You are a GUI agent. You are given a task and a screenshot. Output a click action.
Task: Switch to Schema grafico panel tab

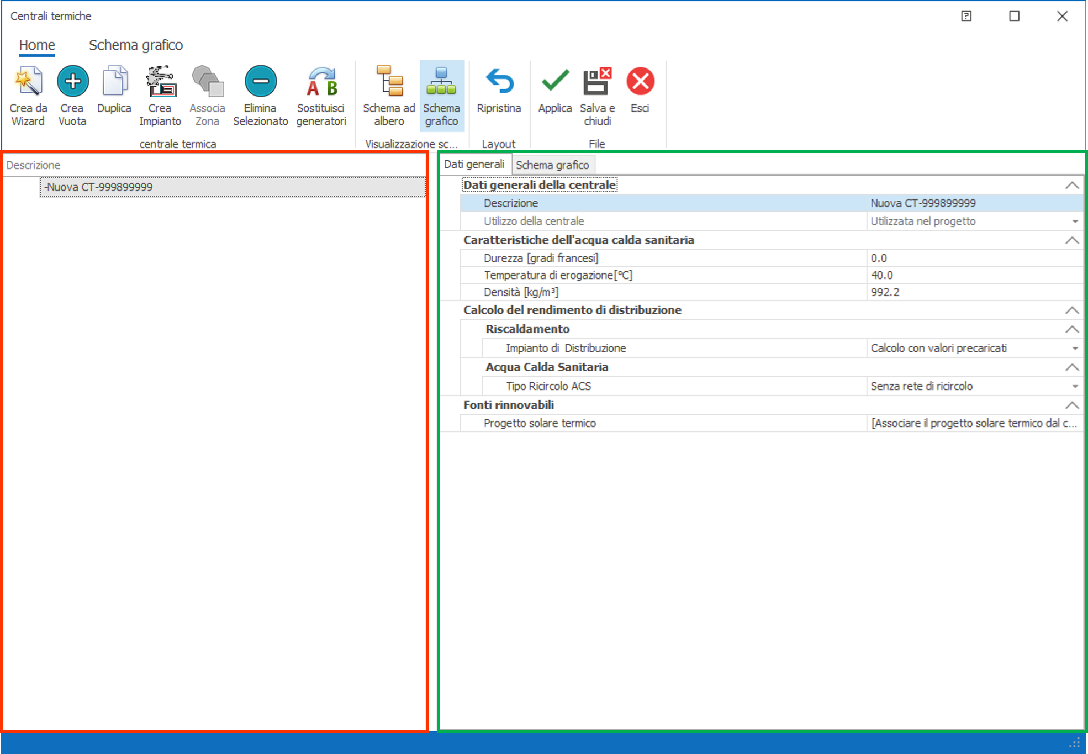point(552,165)
